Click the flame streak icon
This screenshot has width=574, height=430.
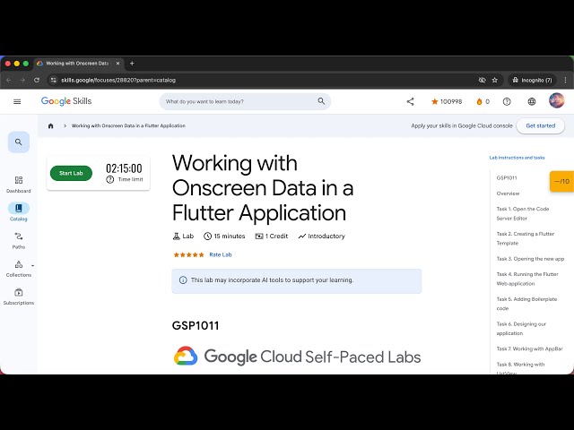click(x=479, y=101)
